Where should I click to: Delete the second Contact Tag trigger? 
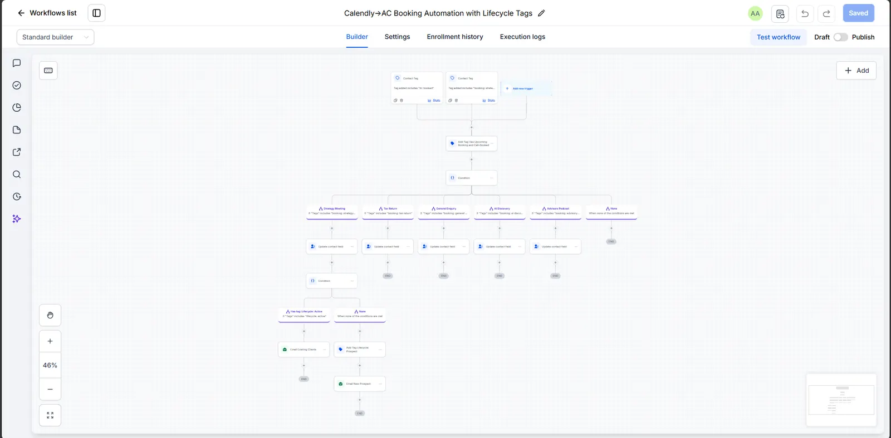(x=457, y=101)
